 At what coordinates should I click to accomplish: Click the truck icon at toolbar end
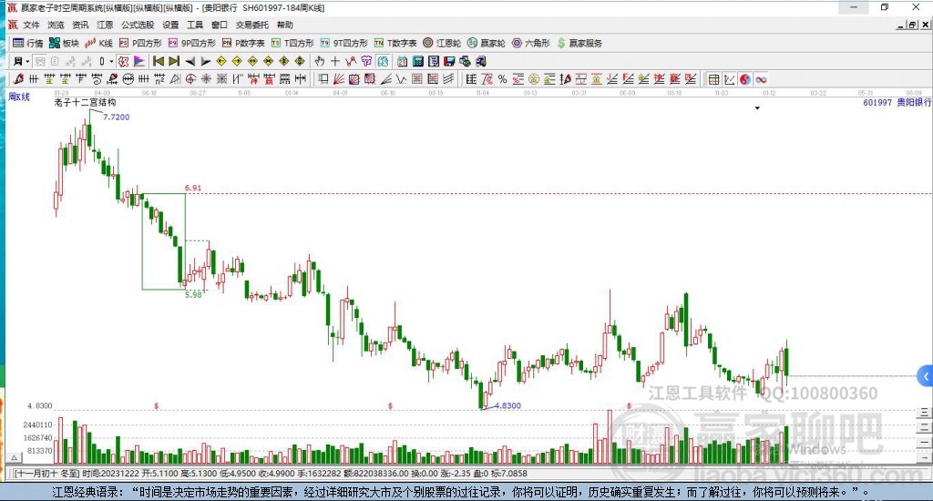(481, 61)
